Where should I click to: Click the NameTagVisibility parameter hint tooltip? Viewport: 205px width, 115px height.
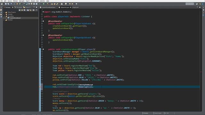pos(86,85)
